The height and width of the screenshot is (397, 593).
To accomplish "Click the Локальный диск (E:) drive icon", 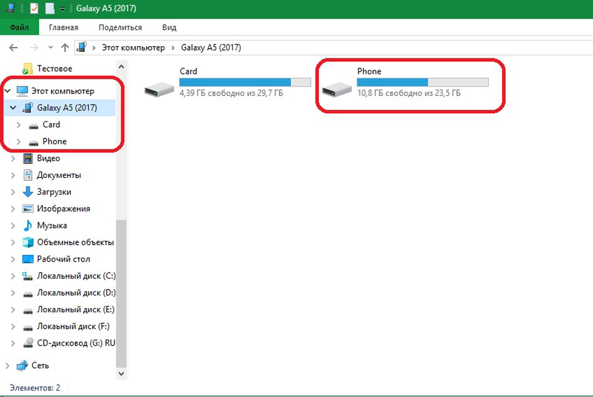I will pyautogui.click(x=28, y=311).
